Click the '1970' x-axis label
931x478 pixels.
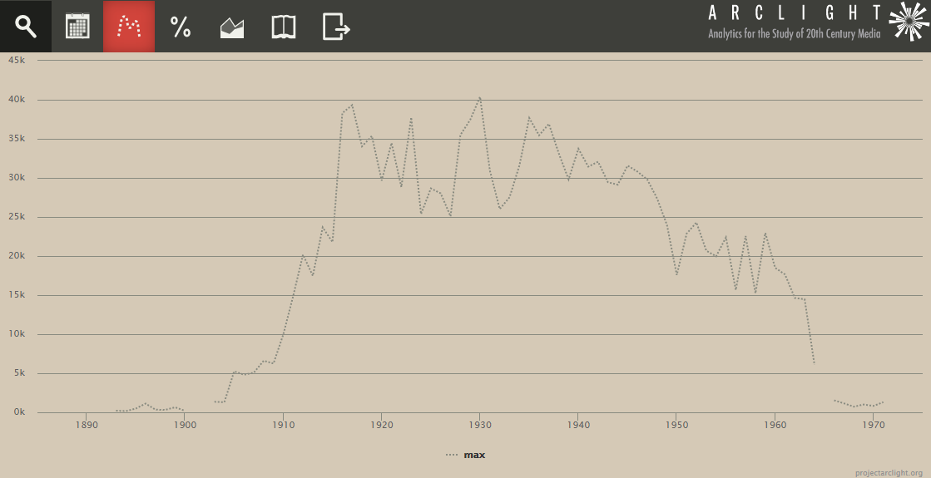(872, 426)
